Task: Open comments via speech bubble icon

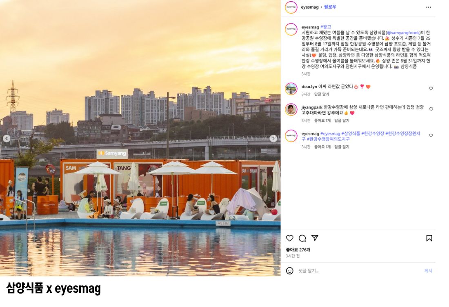Action: pyautogui.click(x=302, y=238)
